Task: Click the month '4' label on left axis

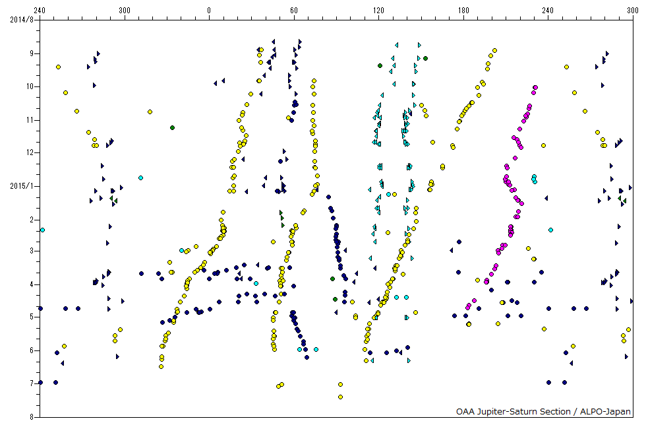Action: tap(32, 284)
